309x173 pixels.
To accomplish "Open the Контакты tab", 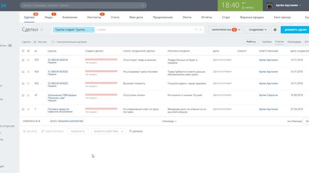I will pos(94,17).
